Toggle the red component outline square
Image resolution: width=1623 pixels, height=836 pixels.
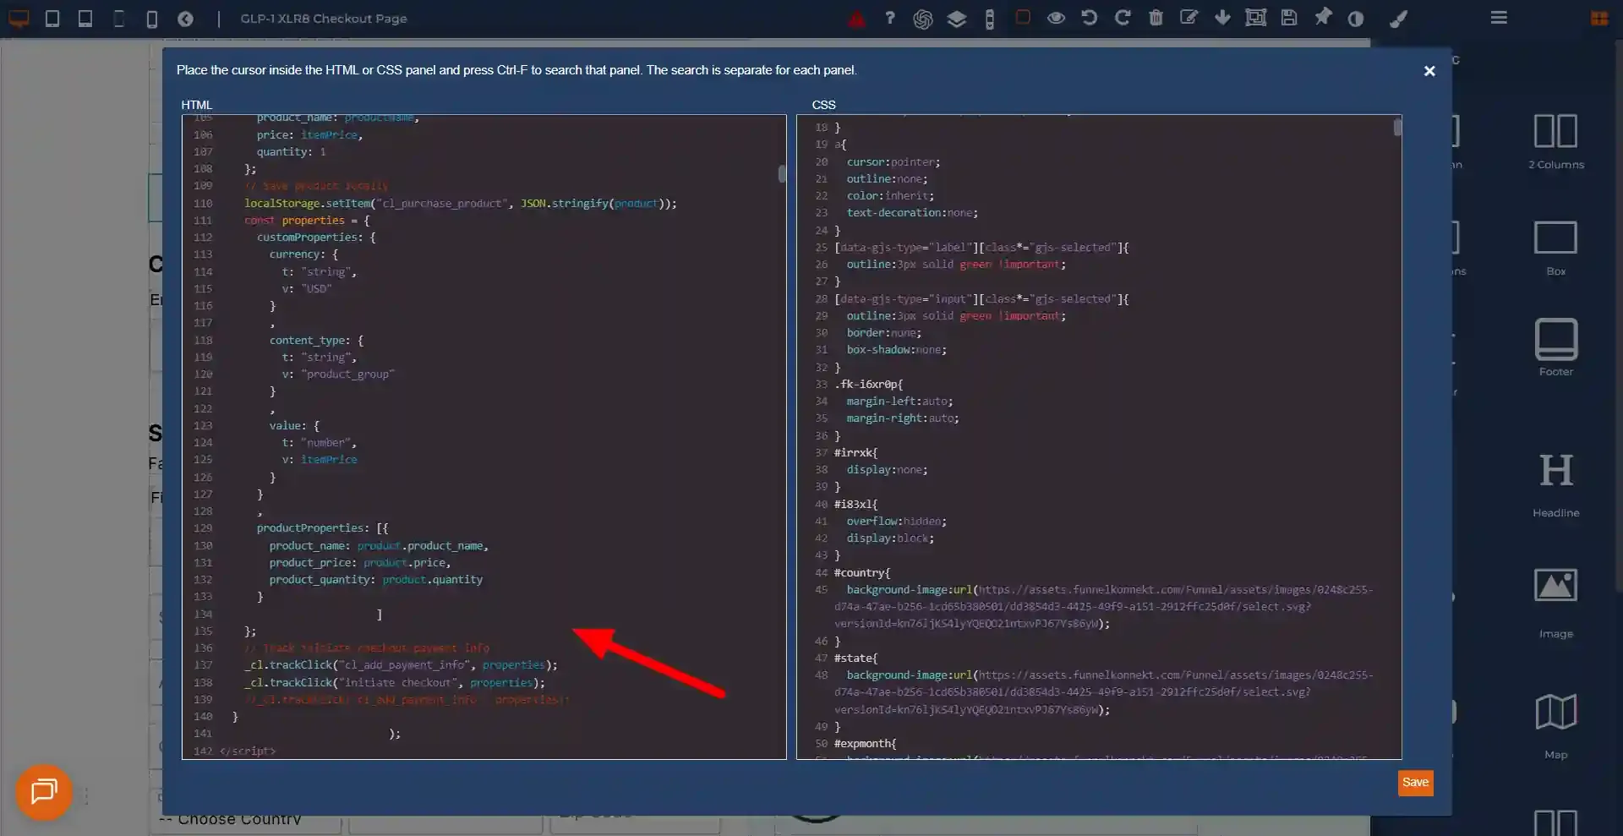click(1023, 18)
